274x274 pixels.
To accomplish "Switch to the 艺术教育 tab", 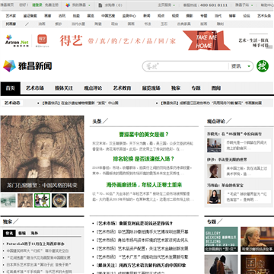I will (123, 88).
